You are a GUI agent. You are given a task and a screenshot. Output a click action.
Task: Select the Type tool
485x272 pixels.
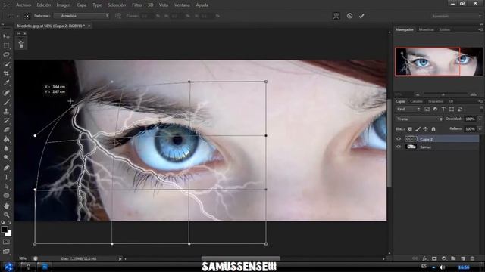point(6,177)
